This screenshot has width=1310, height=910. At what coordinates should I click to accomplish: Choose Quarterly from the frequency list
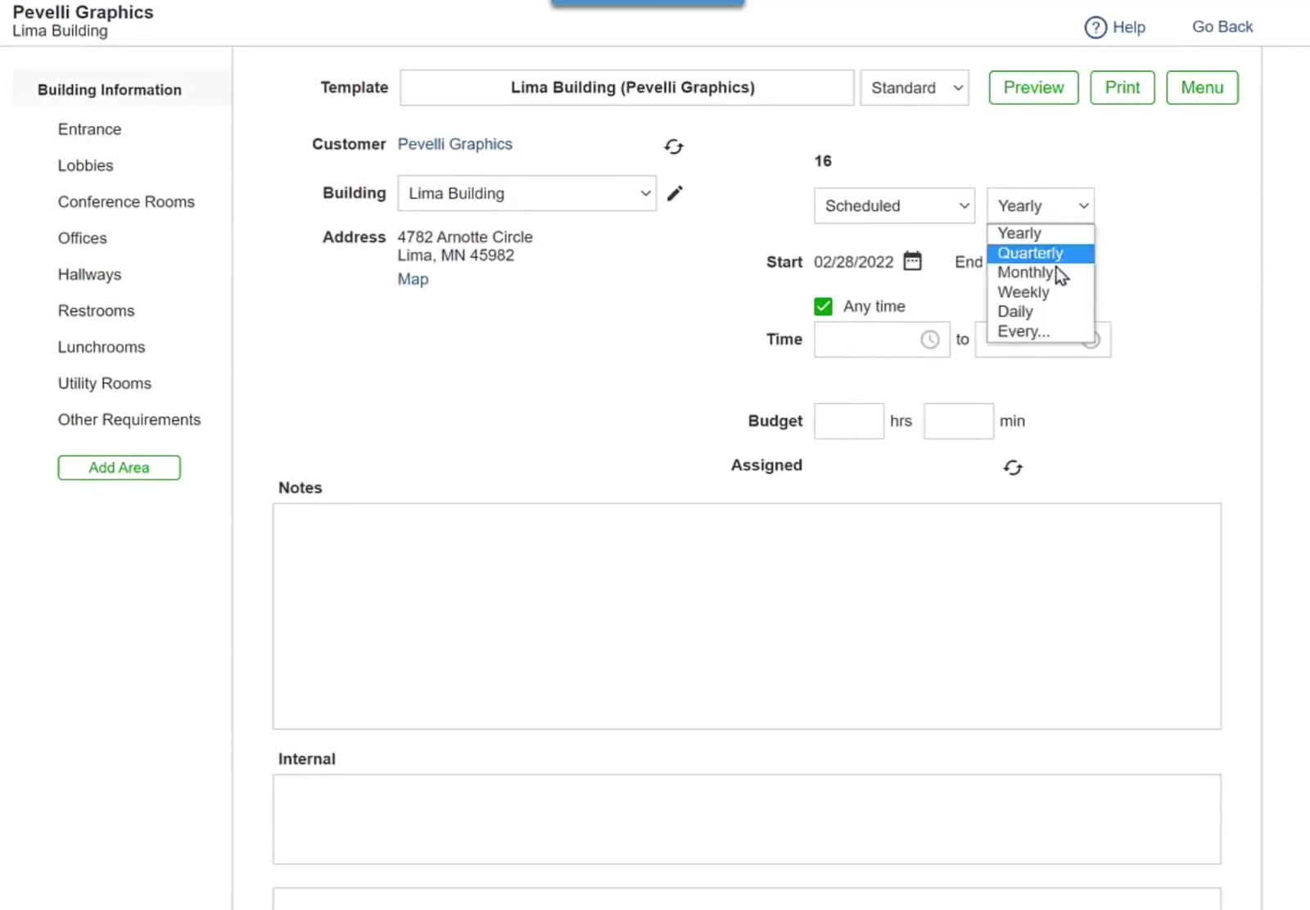click(1040, 253)
